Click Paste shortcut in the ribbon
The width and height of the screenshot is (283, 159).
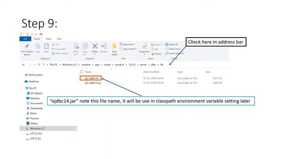click(60, 53)
